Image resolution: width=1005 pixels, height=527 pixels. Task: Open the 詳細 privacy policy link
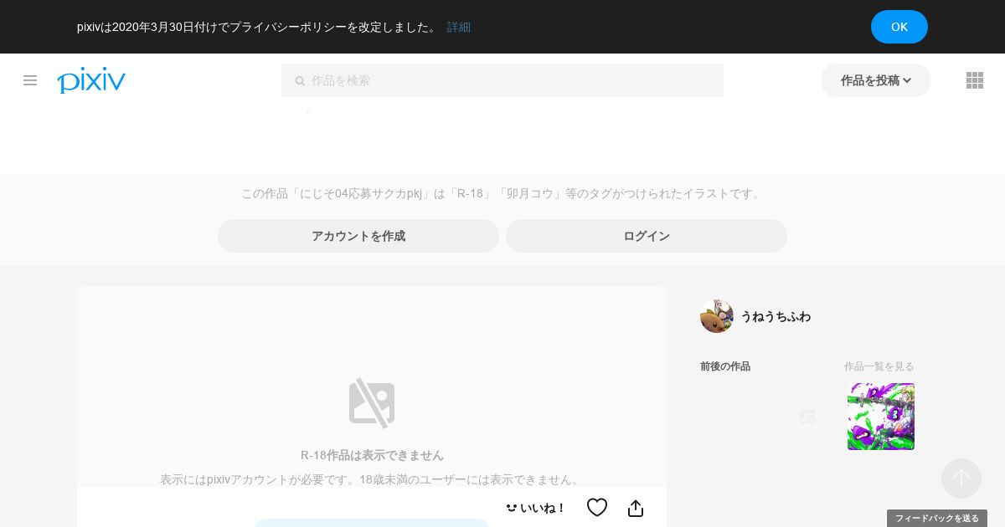point(459,27)
